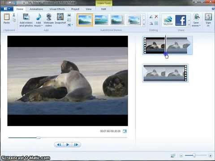Click the Copy icon below the scissors
The width and height of the screenshot is (215, 161).
click(14, 20)
